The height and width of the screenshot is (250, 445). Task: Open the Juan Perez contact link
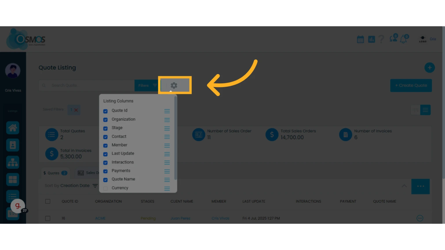[180, 218]
